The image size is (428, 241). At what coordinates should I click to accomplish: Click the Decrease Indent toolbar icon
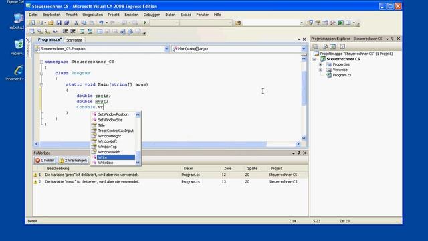pyautogui.click(x=65, y=31)
